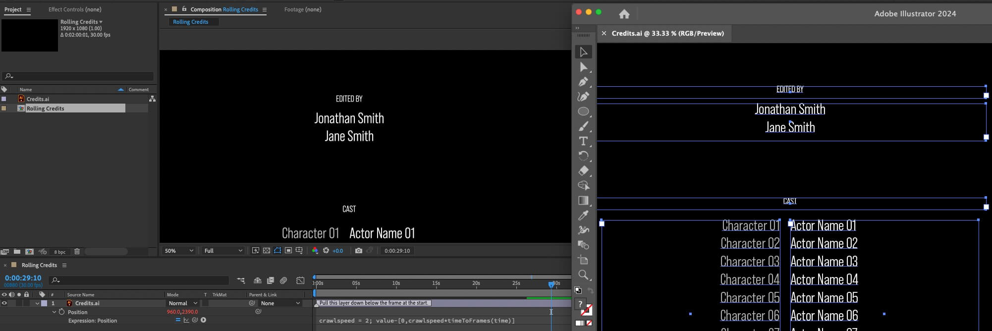This screenshot has height=331, width=992.
Task: Select the Pen tool in Illustrator
Action: (583, 82)
